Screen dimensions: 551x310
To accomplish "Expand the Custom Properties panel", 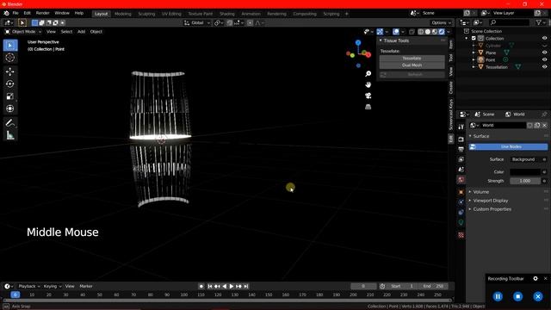I will tap(492, 209).
